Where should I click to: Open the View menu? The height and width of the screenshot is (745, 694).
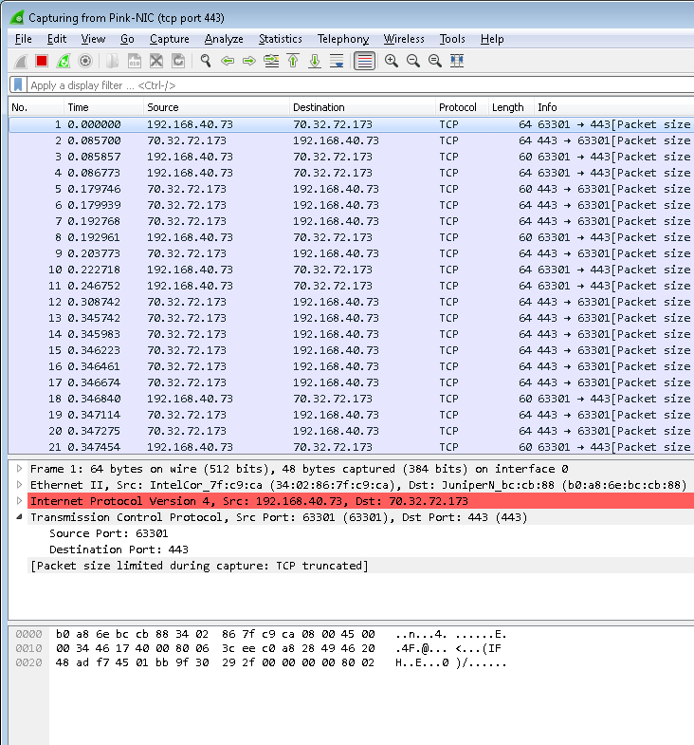pyautogui.click(x=93, y=39)
